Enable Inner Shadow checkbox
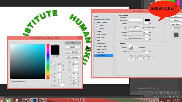 pyautogui.click(x=95, y=35)
